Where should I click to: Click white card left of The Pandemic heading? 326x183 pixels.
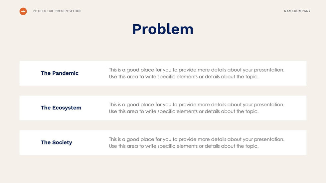pos(29,73)
